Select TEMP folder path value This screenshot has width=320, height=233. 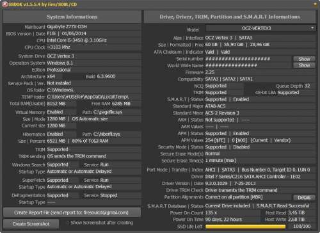coord(88,97)
